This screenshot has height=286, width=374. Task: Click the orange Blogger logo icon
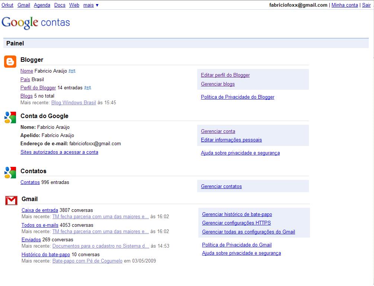coord(10,61)
